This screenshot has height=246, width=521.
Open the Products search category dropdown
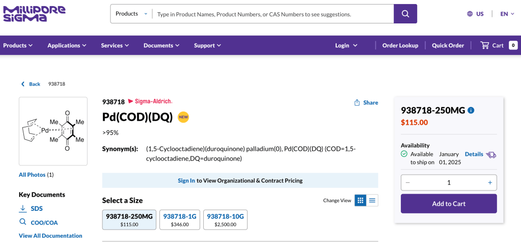131,14
